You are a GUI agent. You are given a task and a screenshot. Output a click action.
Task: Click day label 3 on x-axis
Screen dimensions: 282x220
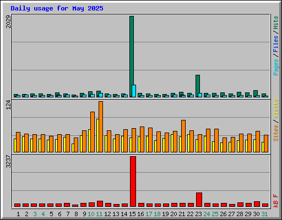[x=35, y=214]
